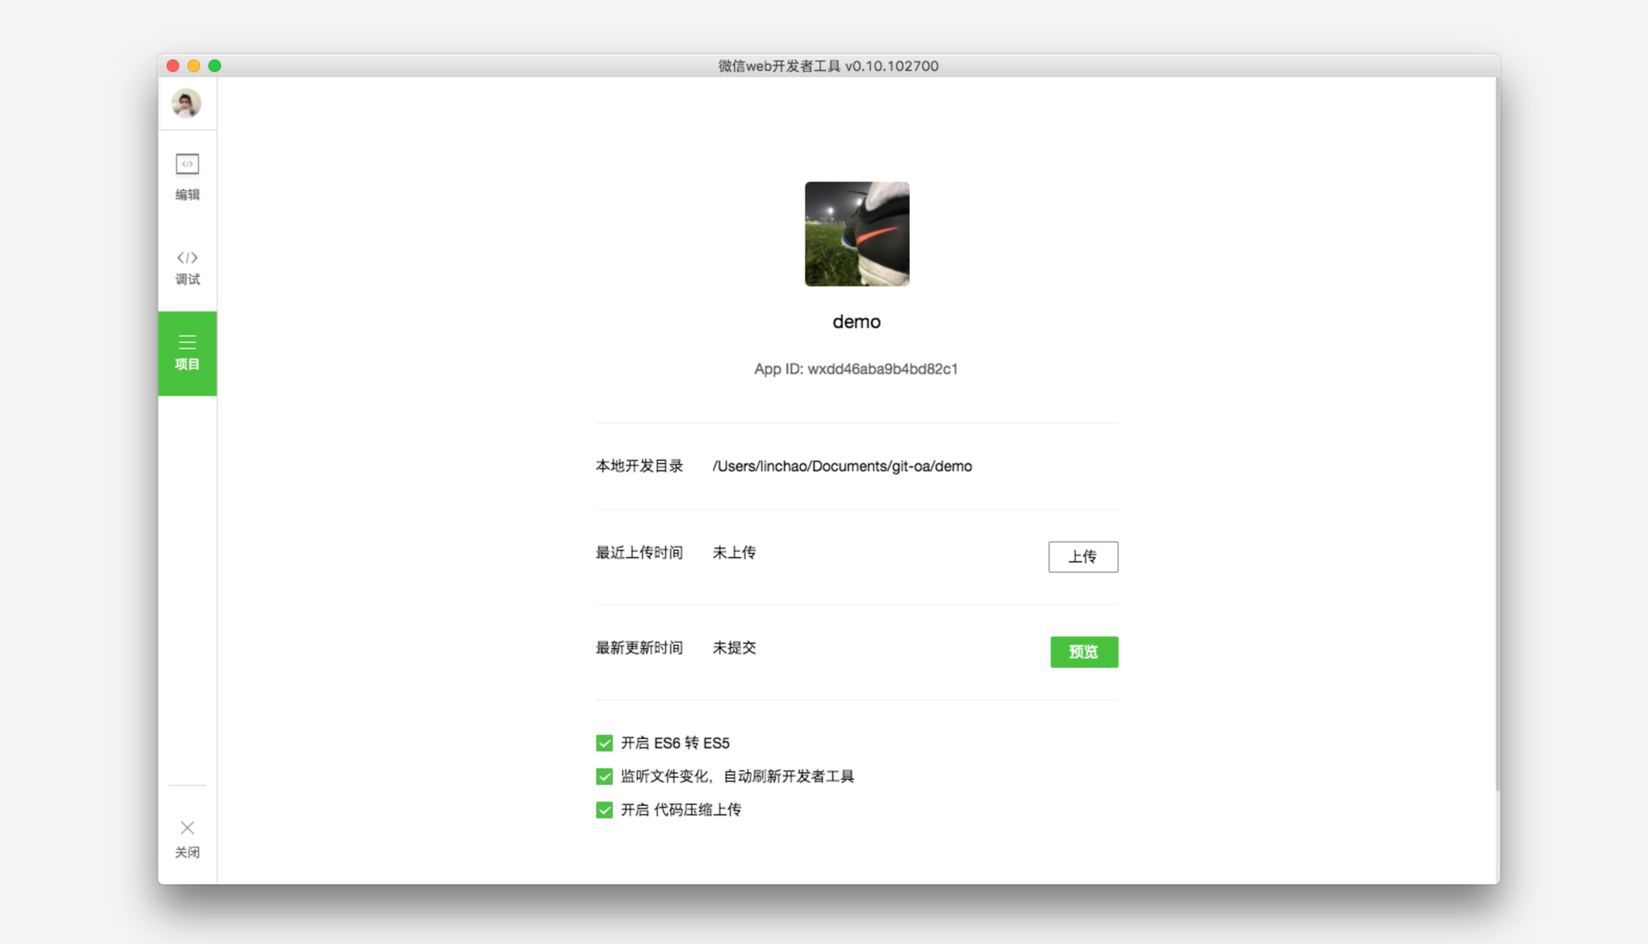This screenshot has height=944, width=1648.
Task: Click the green fullscreen window button
Action: (x=215, y=66)
